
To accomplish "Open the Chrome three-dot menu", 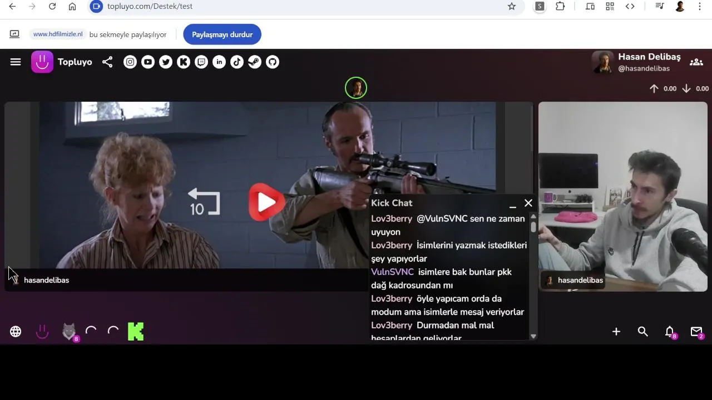I will pos(700,6).
